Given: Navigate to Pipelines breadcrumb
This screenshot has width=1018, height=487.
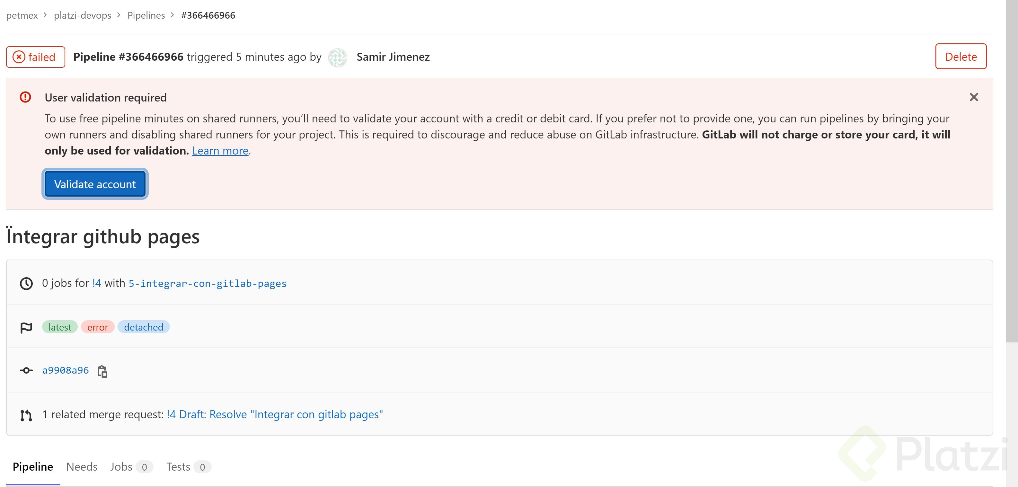Looking at the screenshot, I should 146,15.
